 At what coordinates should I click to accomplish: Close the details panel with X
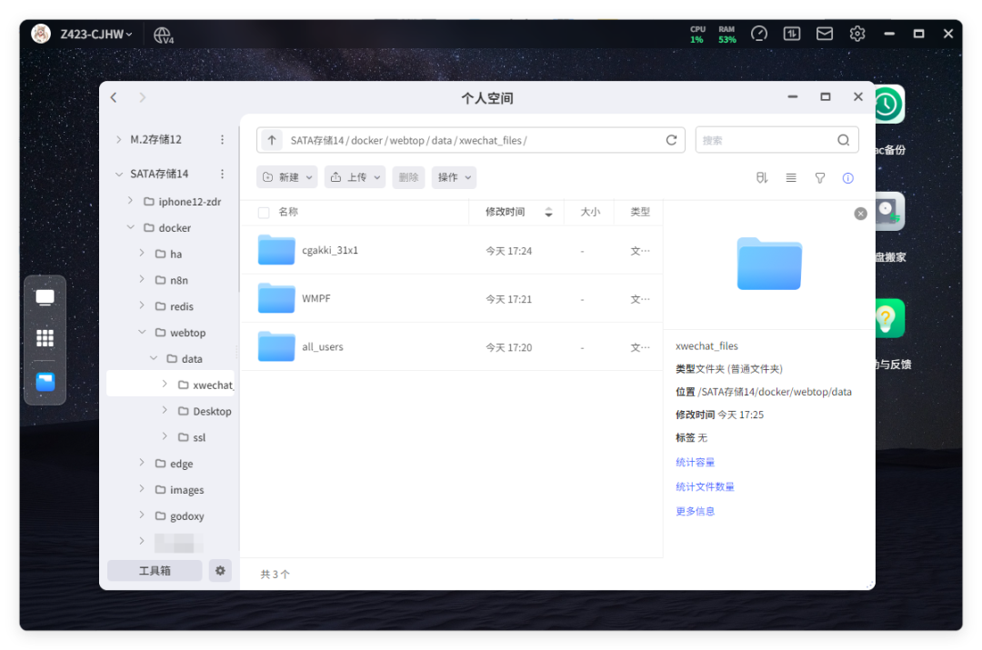pos(860,214)
